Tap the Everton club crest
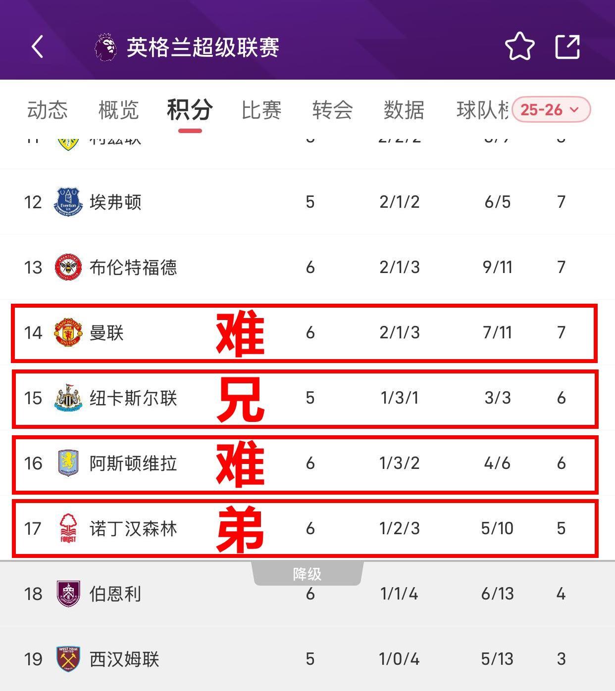This screenshot has height=691, width=615. click(x=68, y=202)
